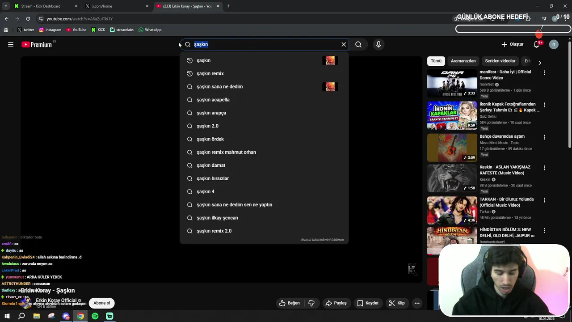This screenshot has height=322, width=572.
Task: Choose suggestion "şaşkın acapella"
Action: 264,100
